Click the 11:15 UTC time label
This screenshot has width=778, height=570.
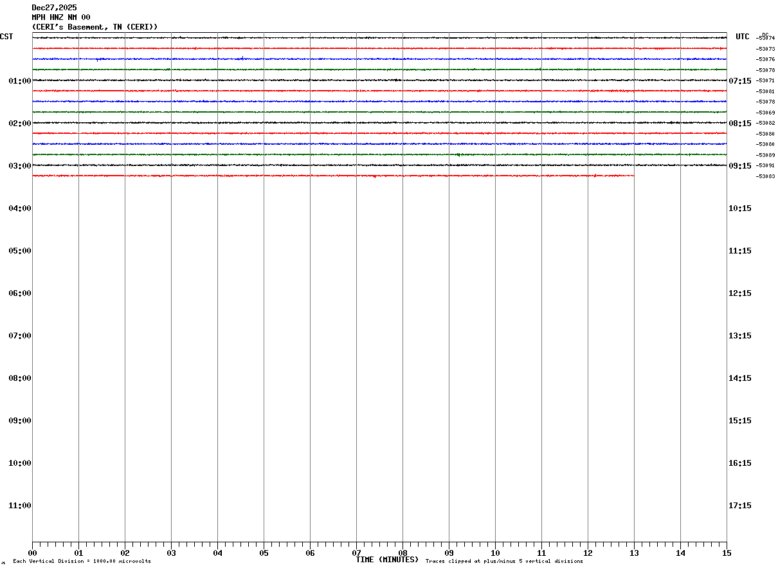[739, 251]
